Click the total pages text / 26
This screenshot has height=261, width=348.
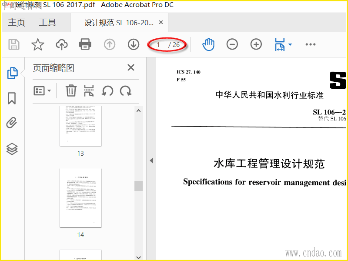pos(174,45)
